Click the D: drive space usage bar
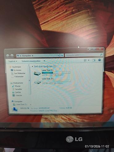The height and width of the screenshot is (152, 114). point(56,81)
